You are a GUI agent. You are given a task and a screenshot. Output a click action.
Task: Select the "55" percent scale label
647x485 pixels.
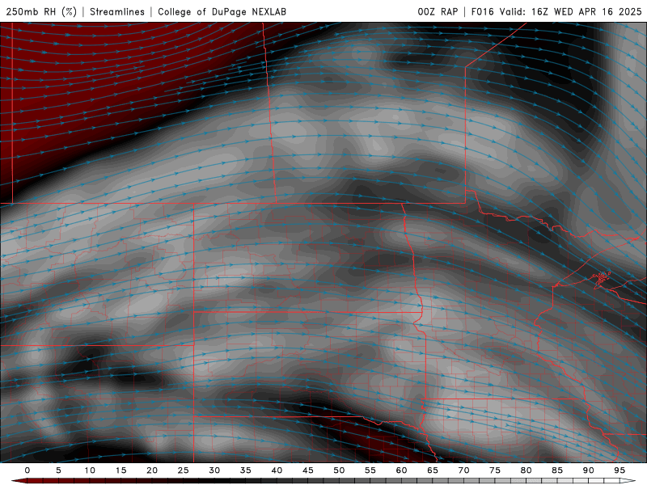tap(370, 470)
